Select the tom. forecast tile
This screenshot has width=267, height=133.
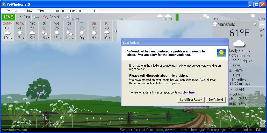20,31
